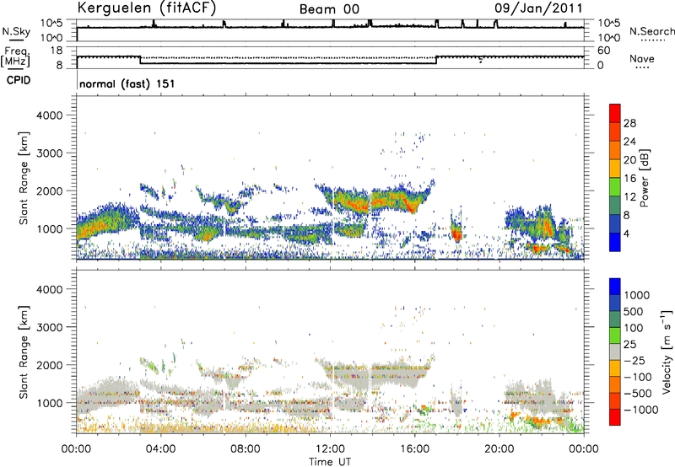Click the '04:00' time tick label
The width and height of the screenshot is (675, 467).
point(160,449)
